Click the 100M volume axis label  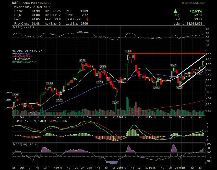point(8,100)
